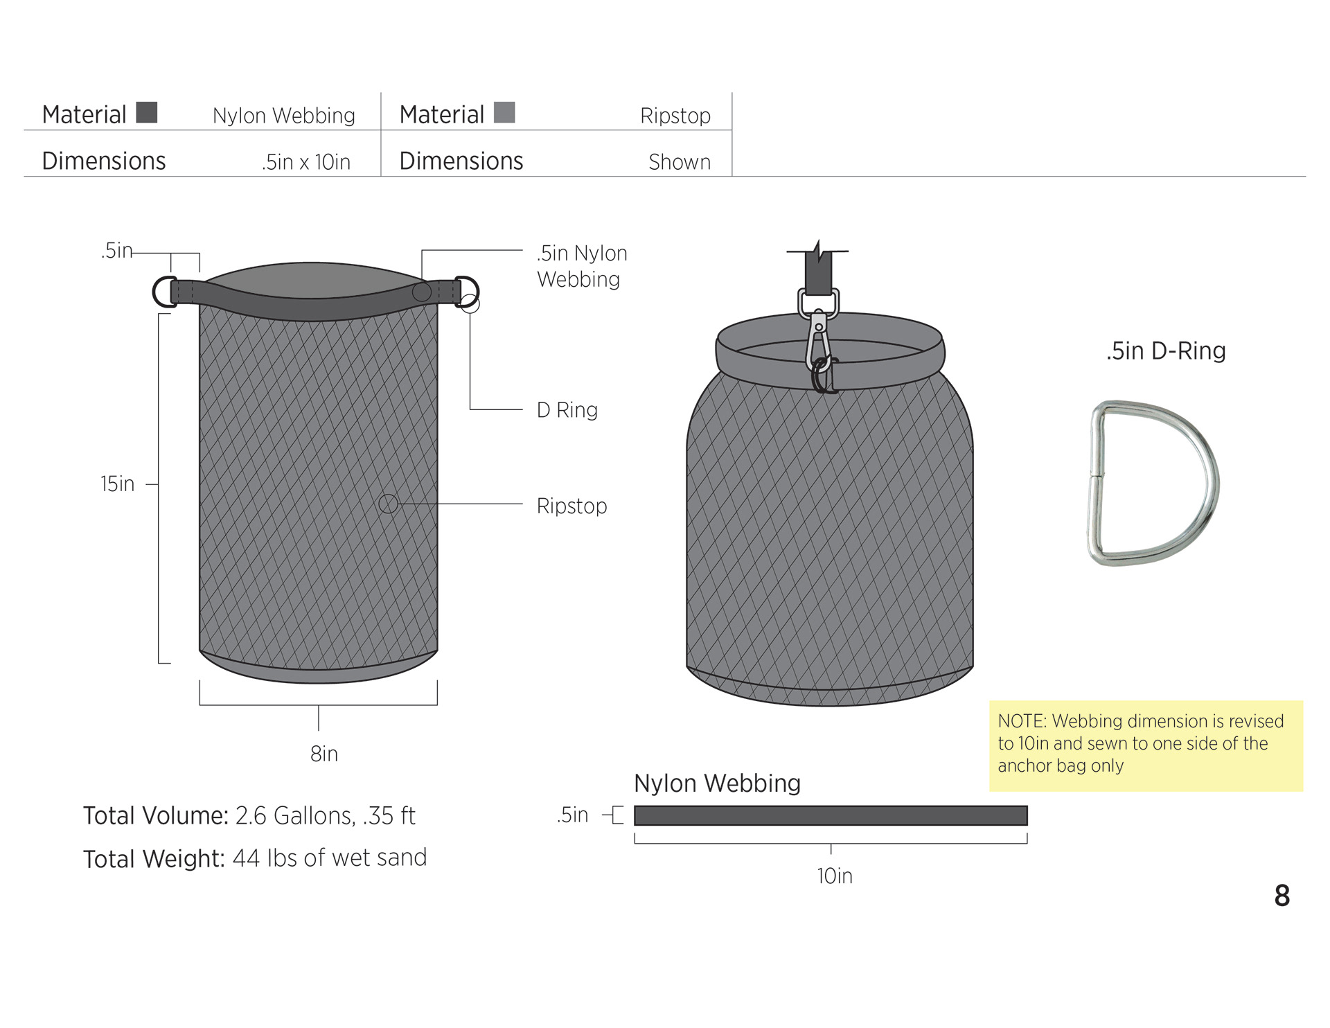Click the dark Nylon Webbing material swatch
The image size is (1330, 1028).
point(147,112)
